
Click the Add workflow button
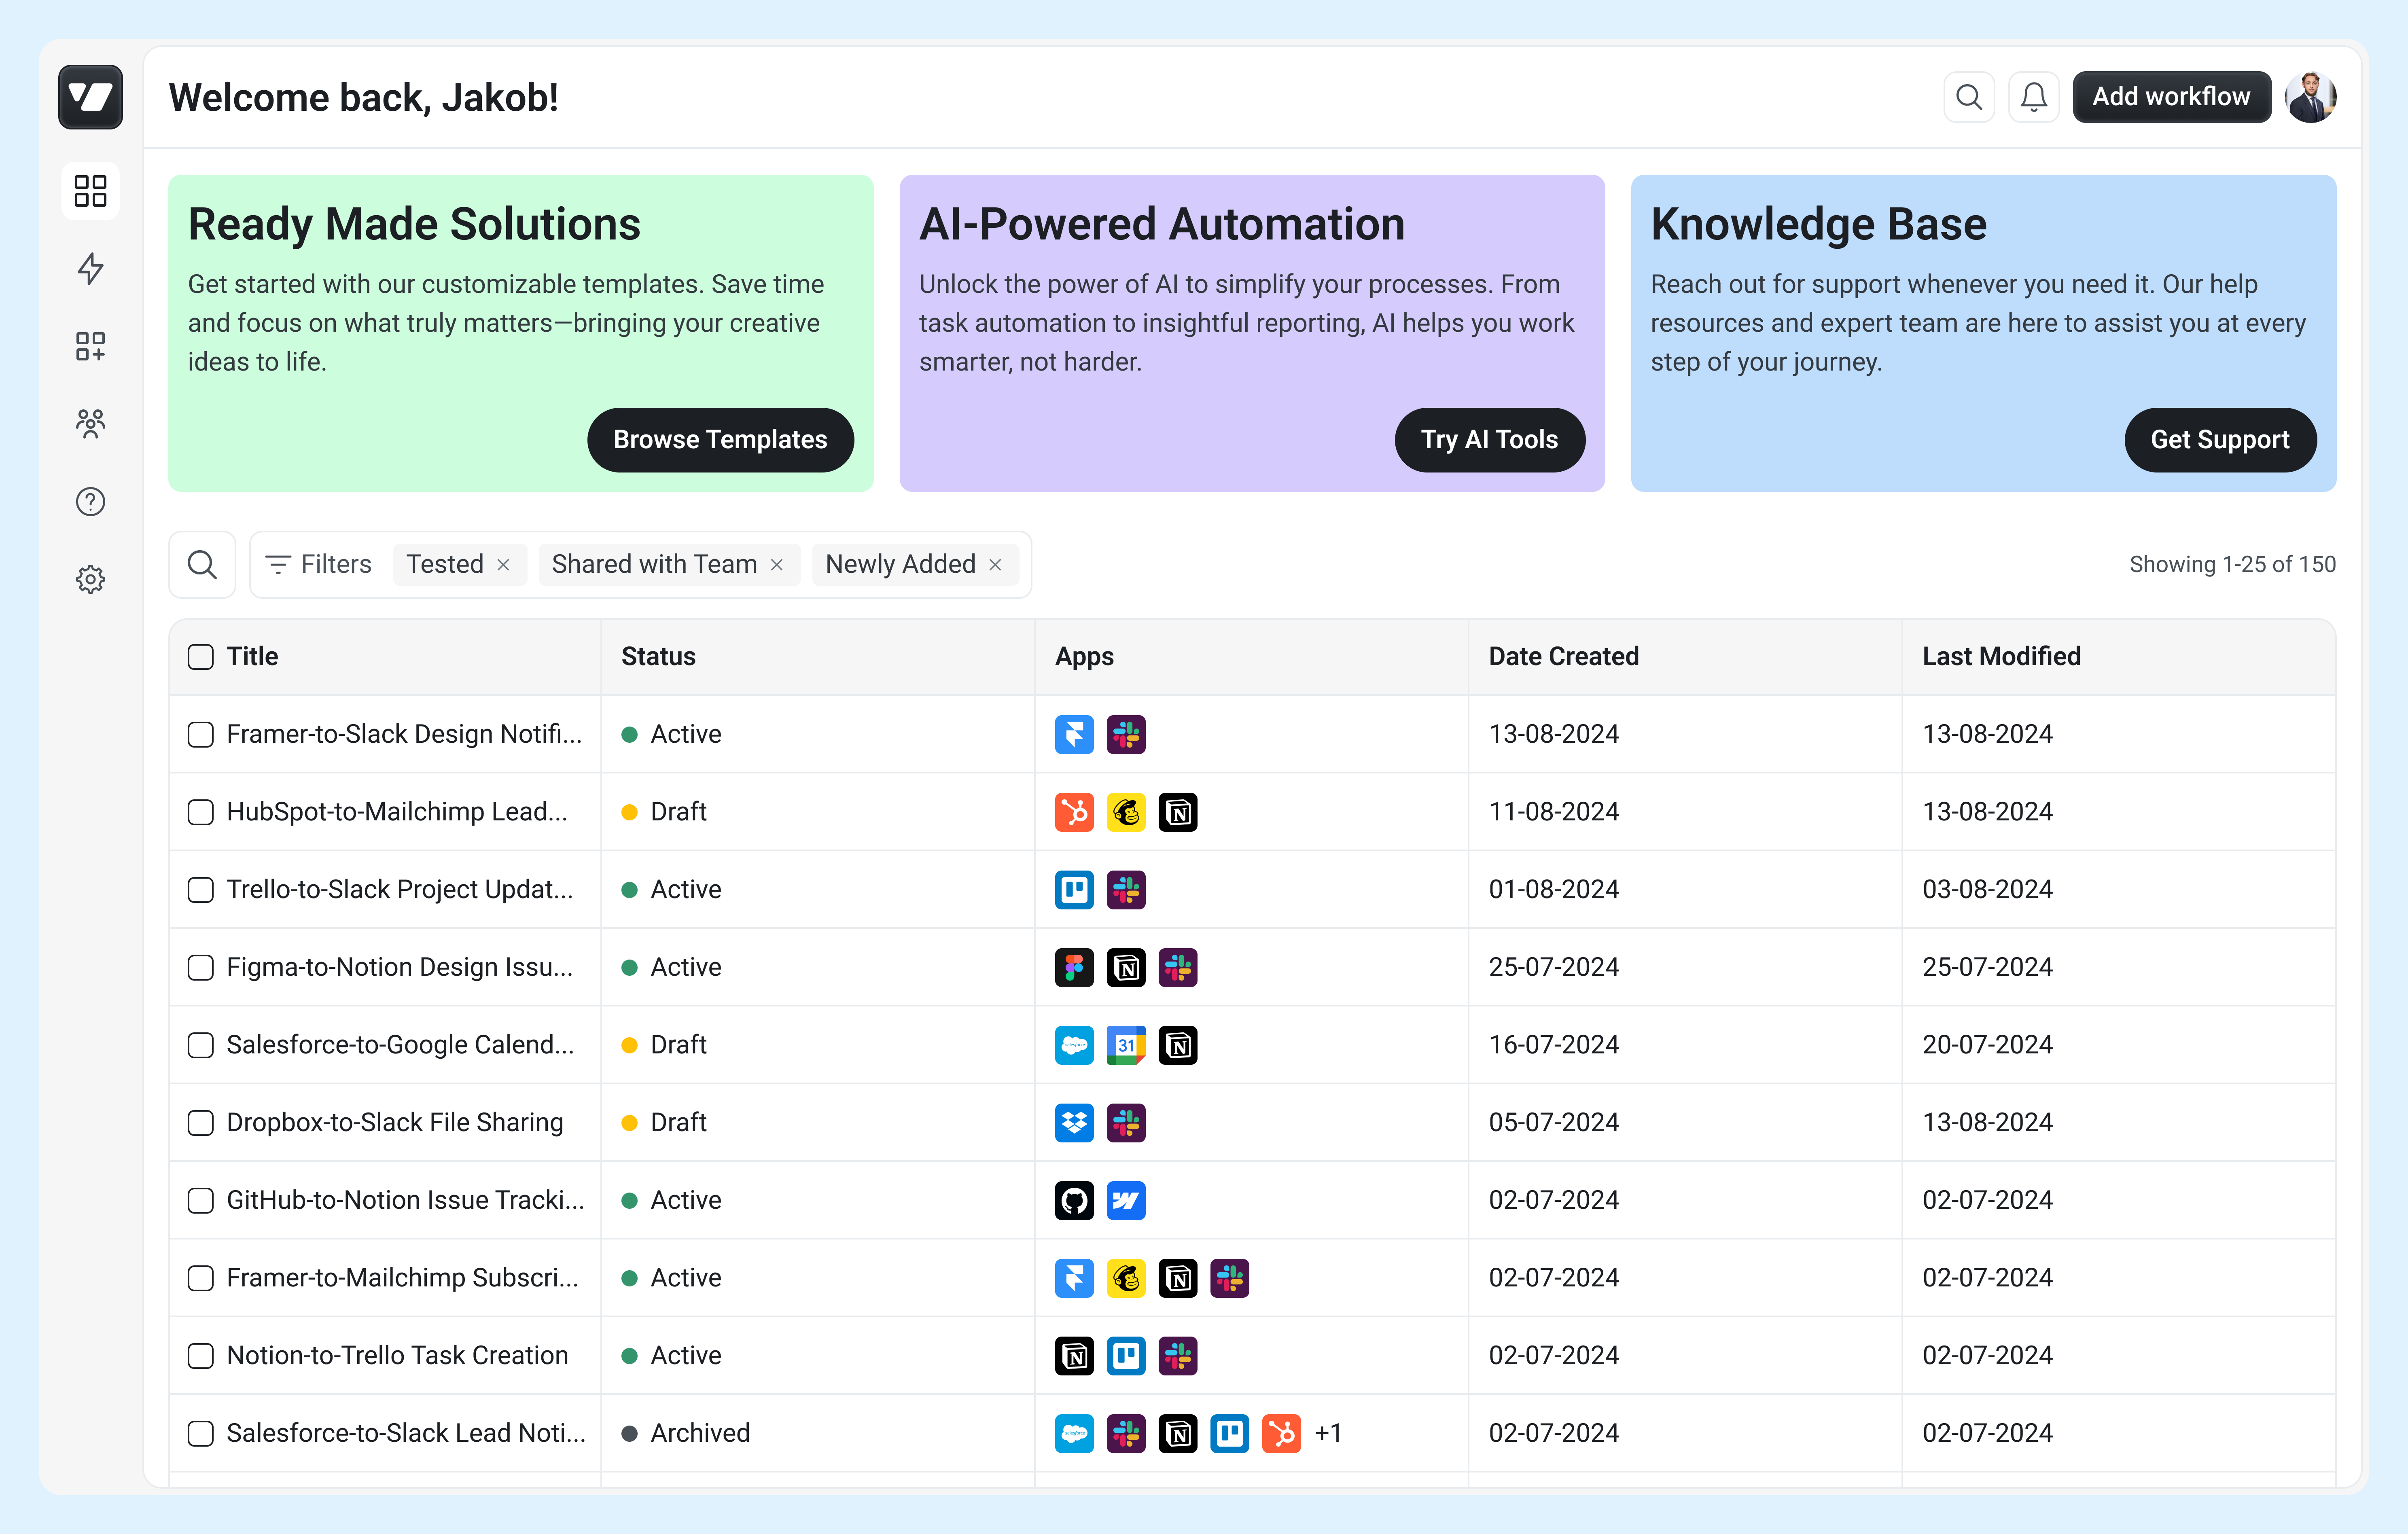(x=2170, y=97)
